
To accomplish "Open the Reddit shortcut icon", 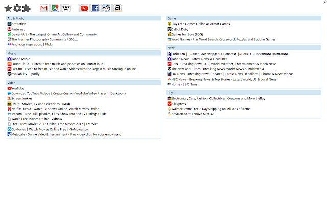I will coord(106,8).
